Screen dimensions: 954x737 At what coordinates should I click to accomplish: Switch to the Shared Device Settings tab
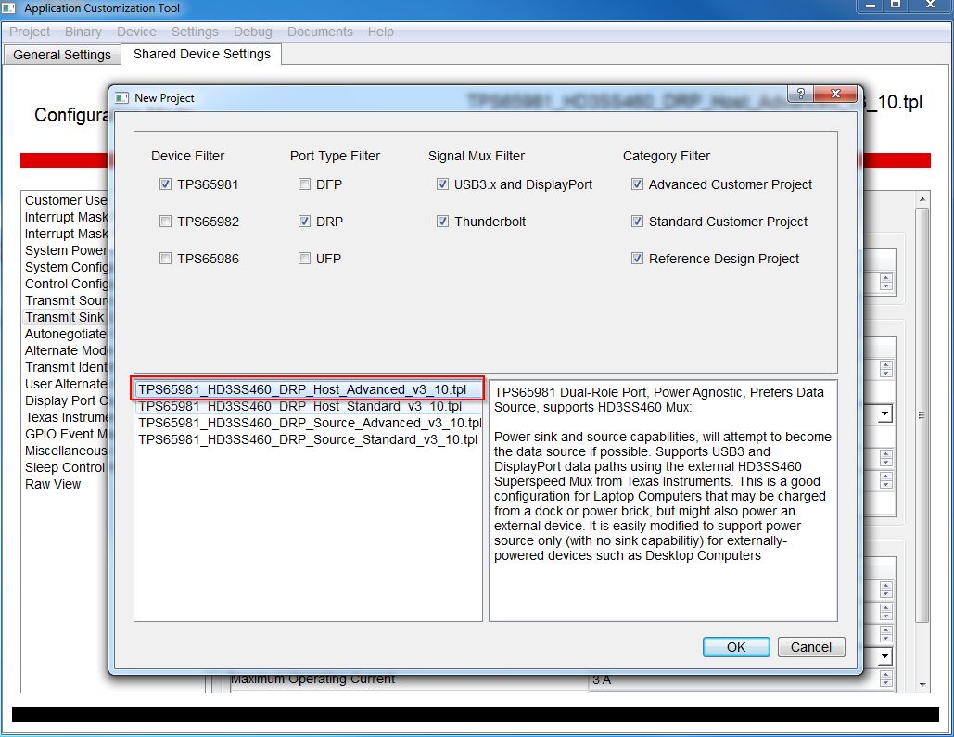pos(202,54)
